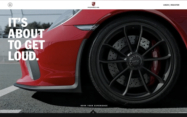The image size is (187, 117).
Task: Open the Login link
Action: coord(166,5)
